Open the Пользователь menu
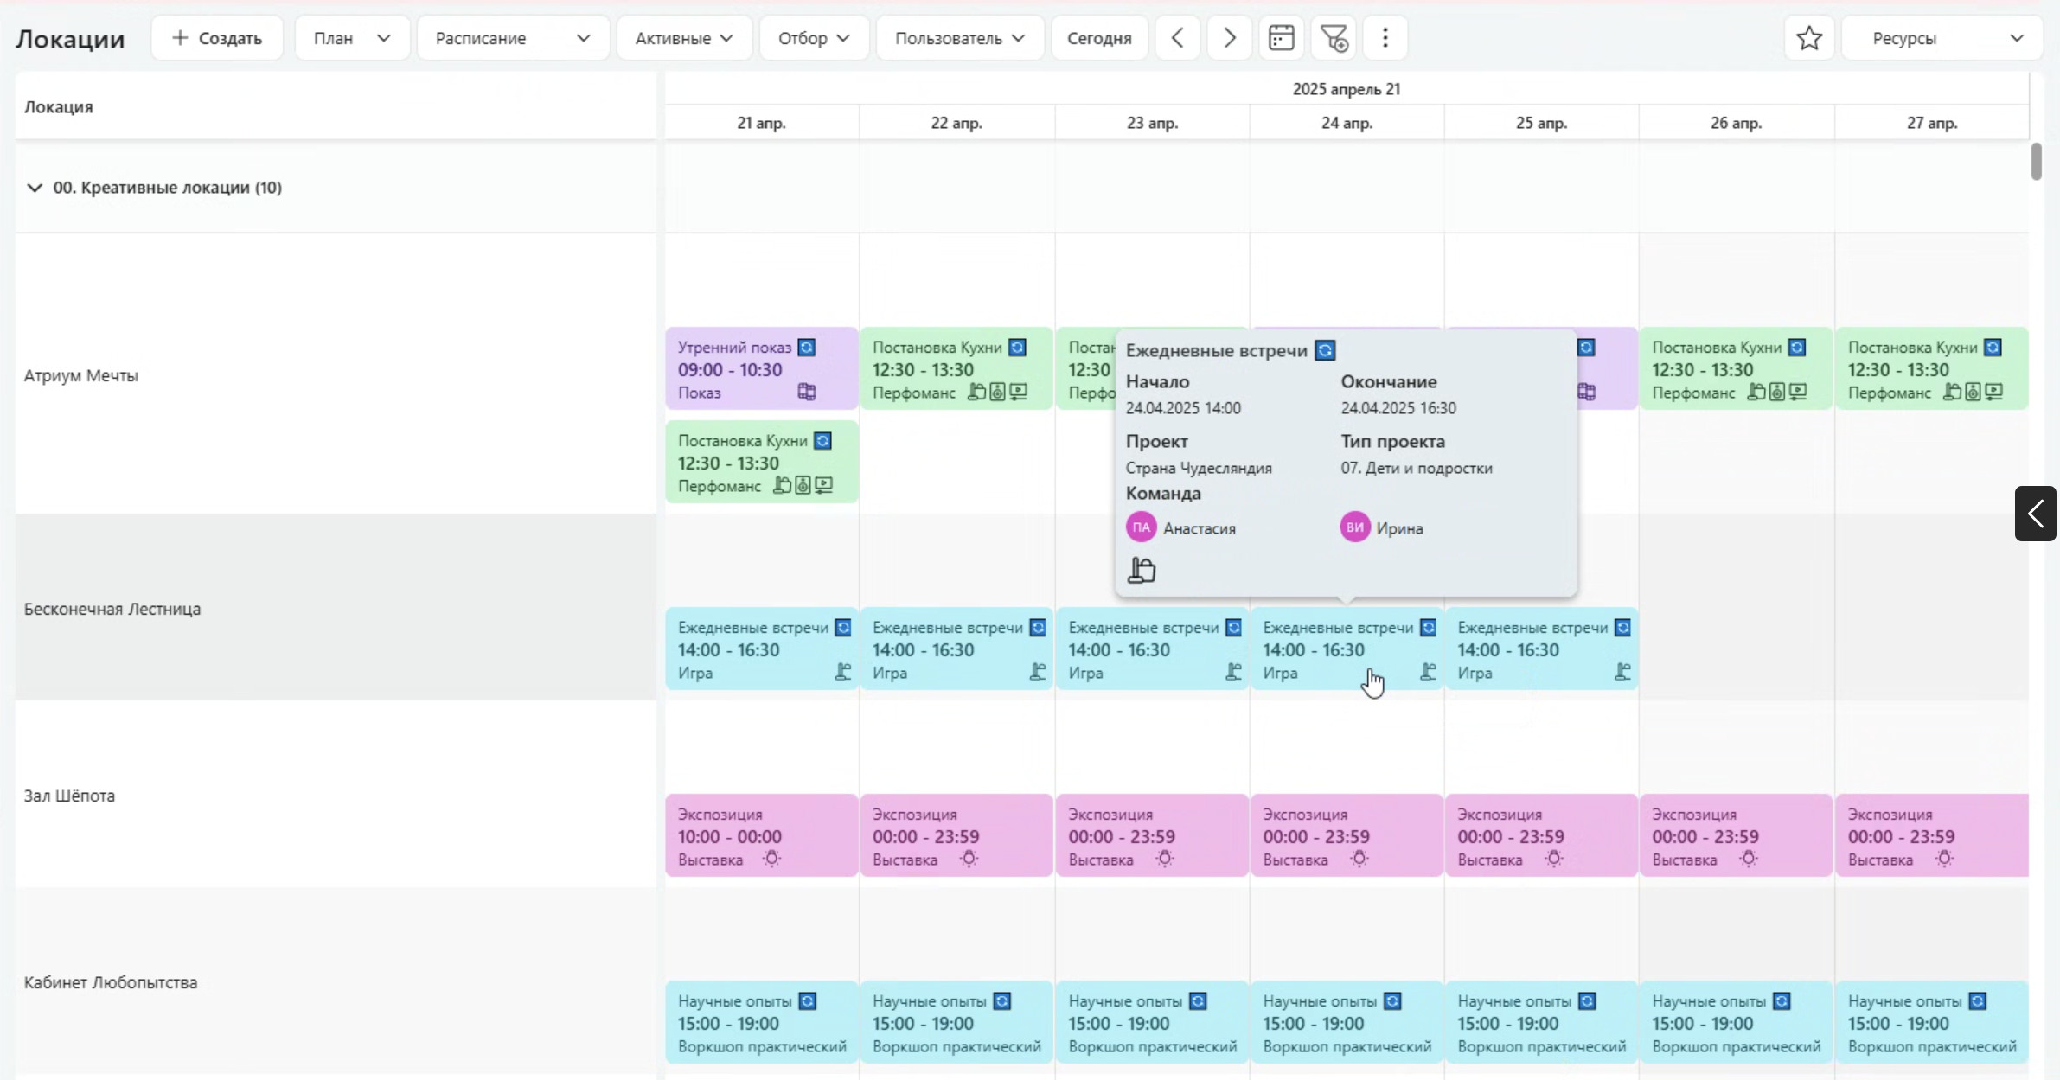 (959, 38)
